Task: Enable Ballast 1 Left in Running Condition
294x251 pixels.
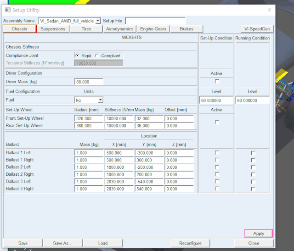Action: coord(253,153)
